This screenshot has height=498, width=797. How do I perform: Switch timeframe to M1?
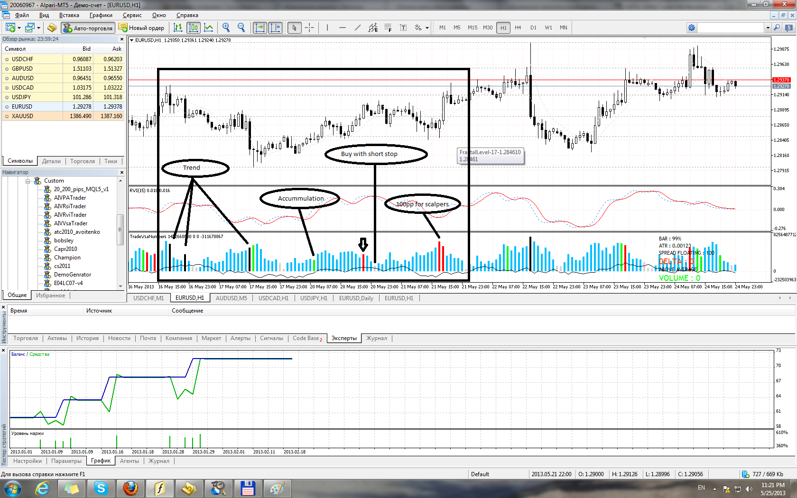click(x=443, y=28)
